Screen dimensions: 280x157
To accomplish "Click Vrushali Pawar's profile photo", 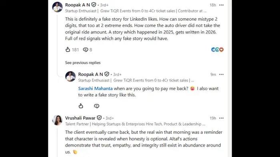I will [57, 120].
